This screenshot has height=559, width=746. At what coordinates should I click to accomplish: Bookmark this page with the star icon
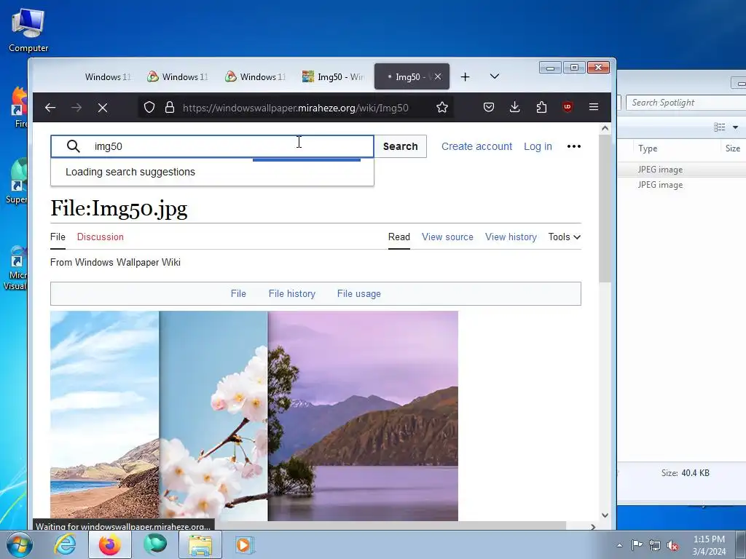[x=442, y=108]
